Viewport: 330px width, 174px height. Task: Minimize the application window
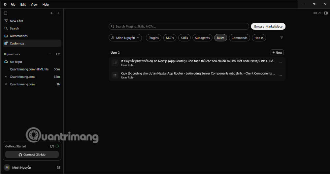(x=303, y=4)
